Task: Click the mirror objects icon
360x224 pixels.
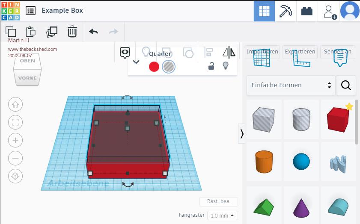Action: pyautogui.click(x=229, y=53)
